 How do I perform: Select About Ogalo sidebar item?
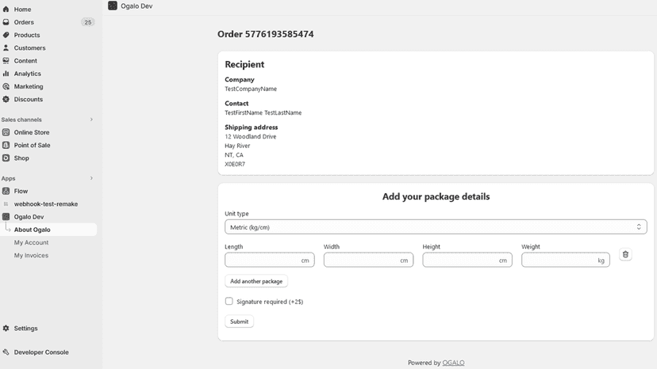[48, 230]
